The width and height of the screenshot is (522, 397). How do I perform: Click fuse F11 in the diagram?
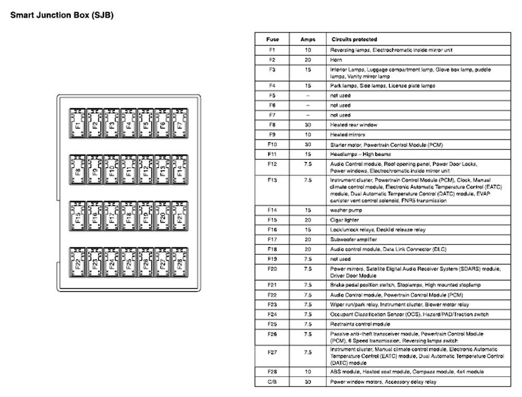tap(128, 170)
